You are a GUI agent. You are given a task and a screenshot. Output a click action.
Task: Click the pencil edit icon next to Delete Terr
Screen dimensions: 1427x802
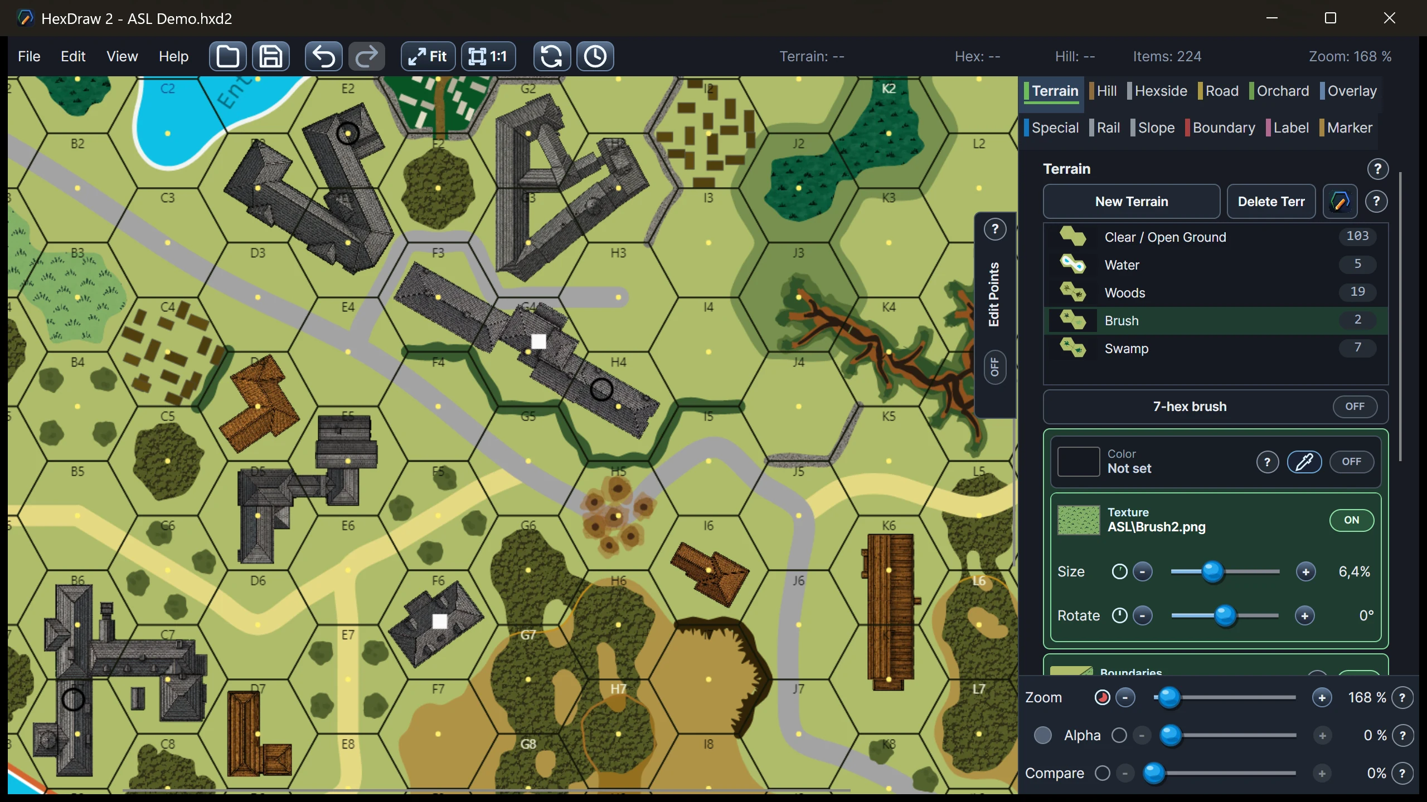(x=1339, y=201)
